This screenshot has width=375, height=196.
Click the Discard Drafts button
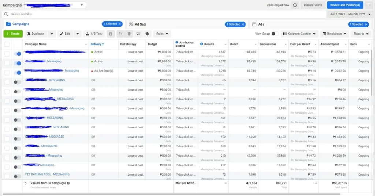[x=313, y=5]
